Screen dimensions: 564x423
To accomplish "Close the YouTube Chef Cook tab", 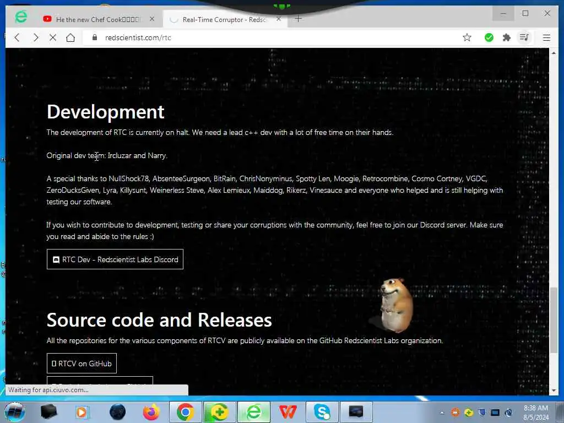I will (152, 19).
